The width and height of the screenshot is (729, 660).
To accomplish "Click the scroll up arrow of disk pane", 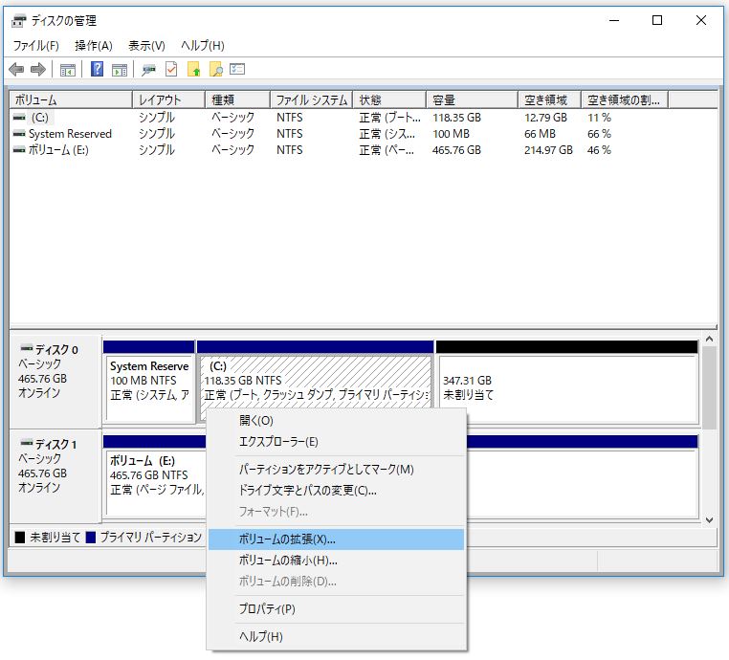I will [710, 340].
